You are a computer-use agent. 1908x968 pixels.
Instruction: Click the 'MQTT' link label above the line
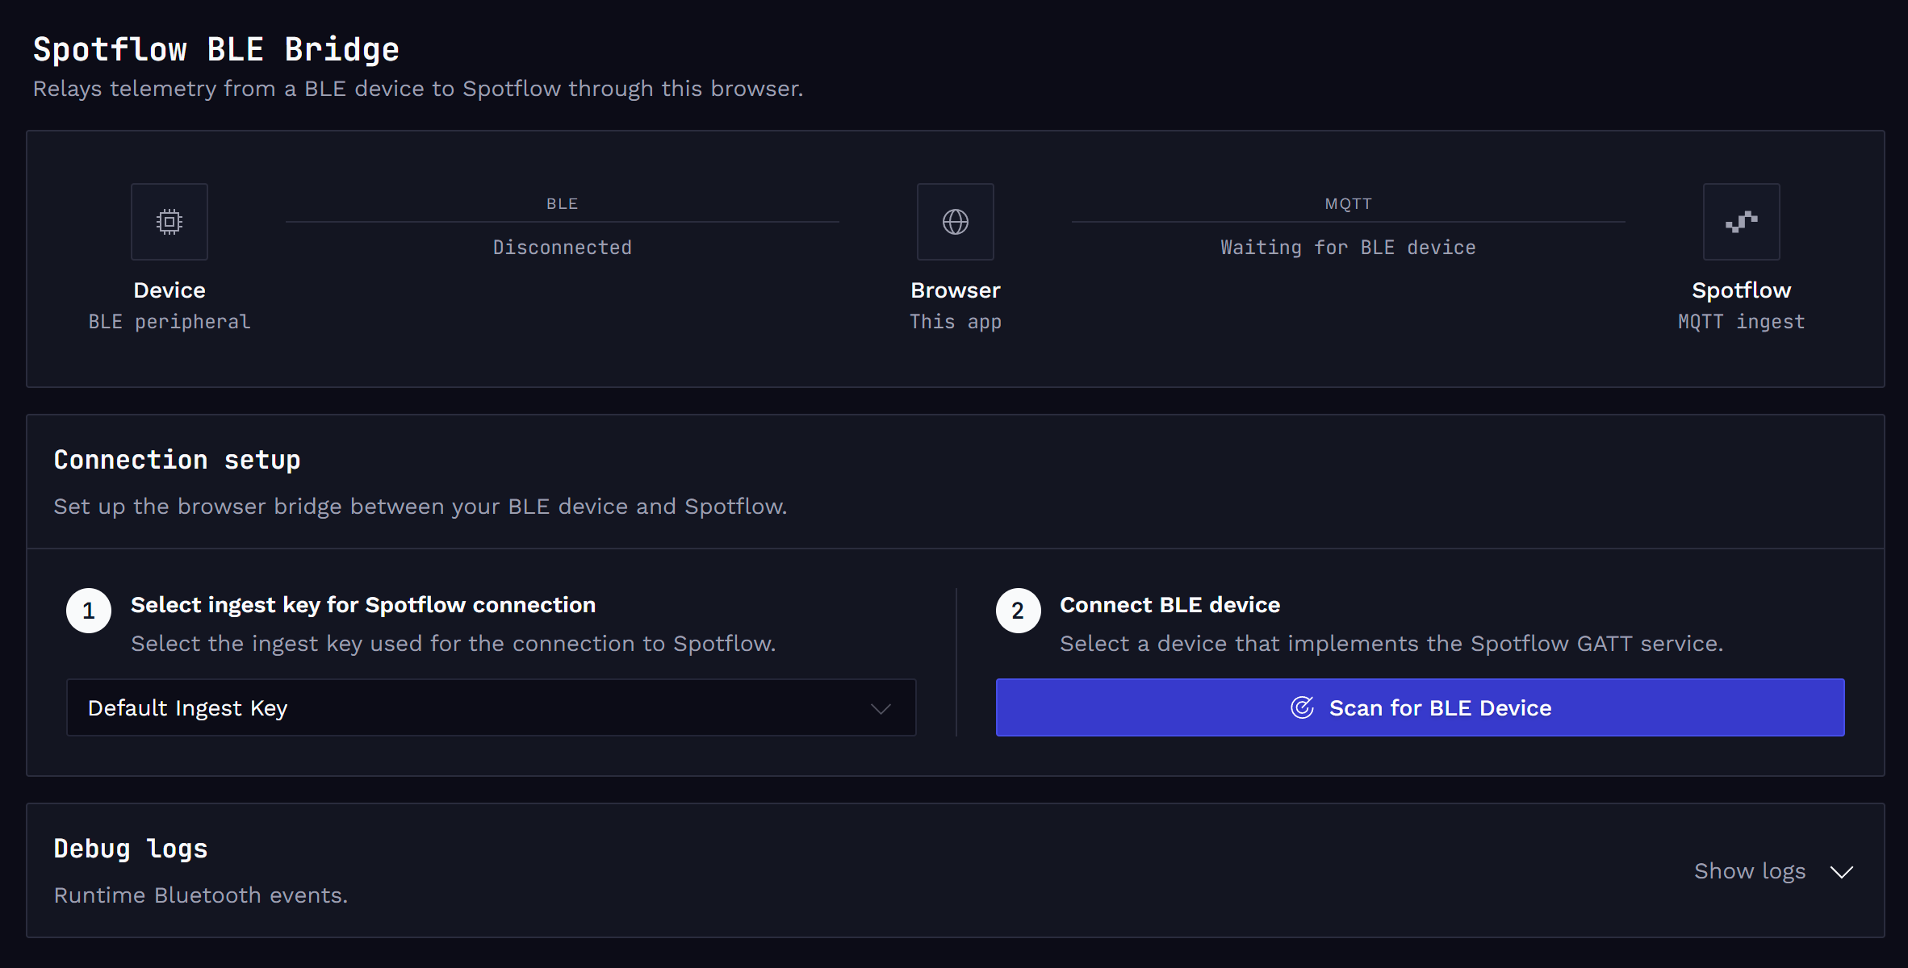pyautogui.click(x=1349, y=204)
